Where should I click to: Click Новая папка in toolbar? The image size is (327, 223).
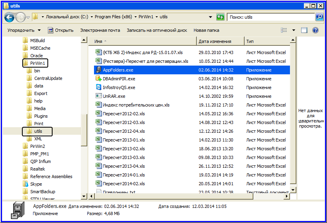point(206,30)
